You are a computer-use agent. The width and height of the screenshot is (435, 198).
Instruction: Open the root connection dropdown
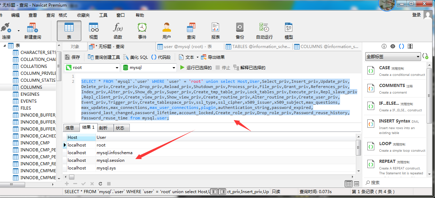click(x=92, y=68)
